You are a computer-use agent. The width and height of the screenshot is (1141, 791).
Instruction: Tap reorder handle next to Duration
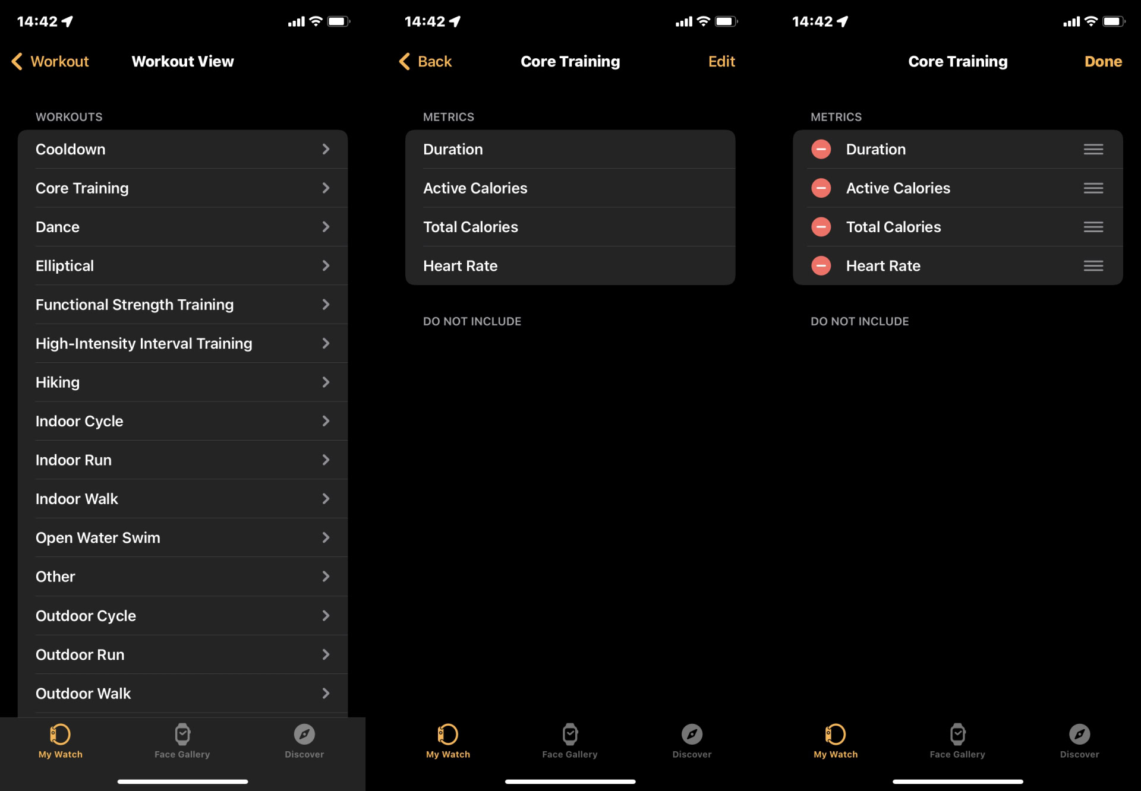pos(1093,149)
